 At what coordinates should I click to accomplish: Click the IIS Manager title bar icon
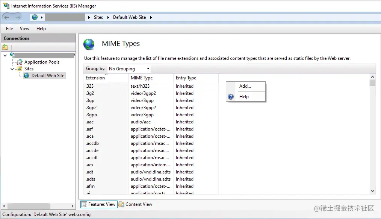point(6,6)
